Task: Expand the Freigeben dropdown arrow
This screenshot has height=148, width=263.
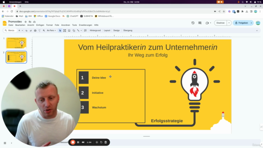Action: pyautogui.click(x=251, y=23)
